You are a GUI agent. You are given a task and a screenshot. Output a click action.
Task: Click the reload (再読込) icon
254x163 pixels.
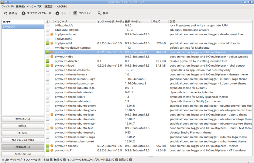[6, 13]
